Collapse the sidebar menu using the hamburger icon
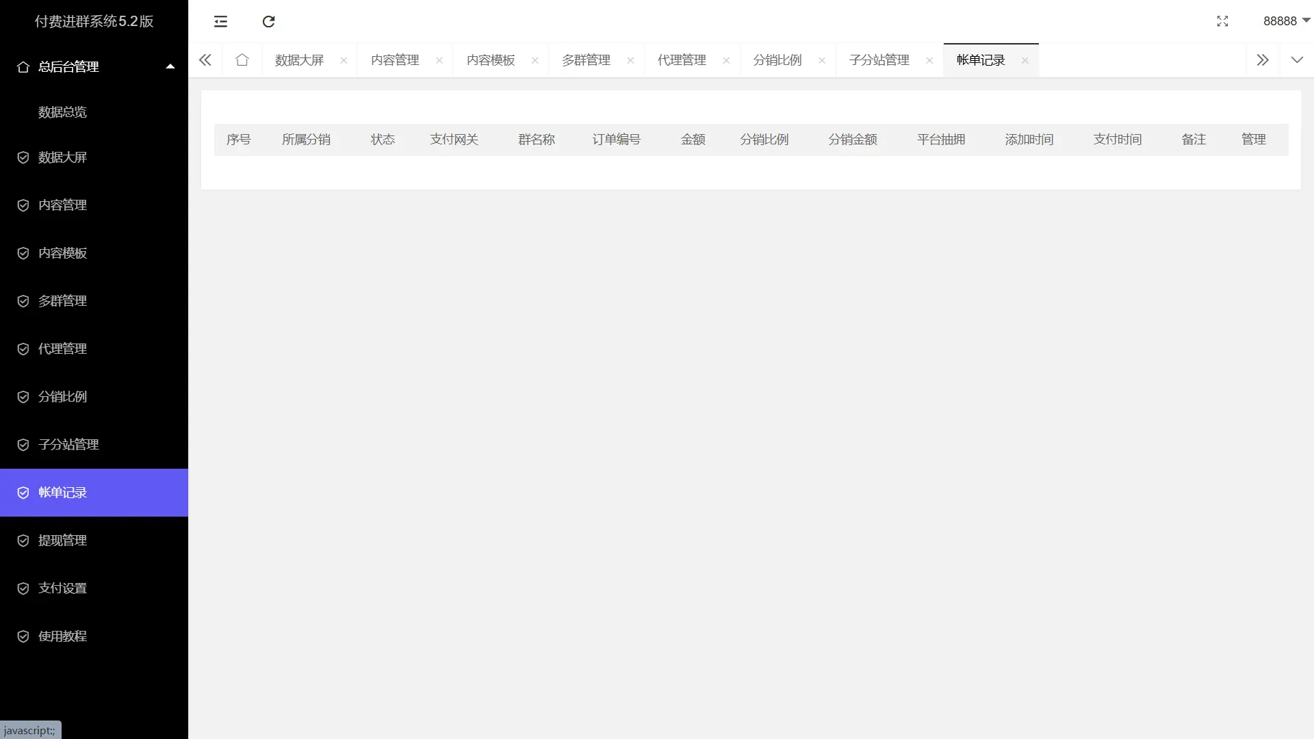The height and width of the screenshot is (739, 1314). pos(220,21)
